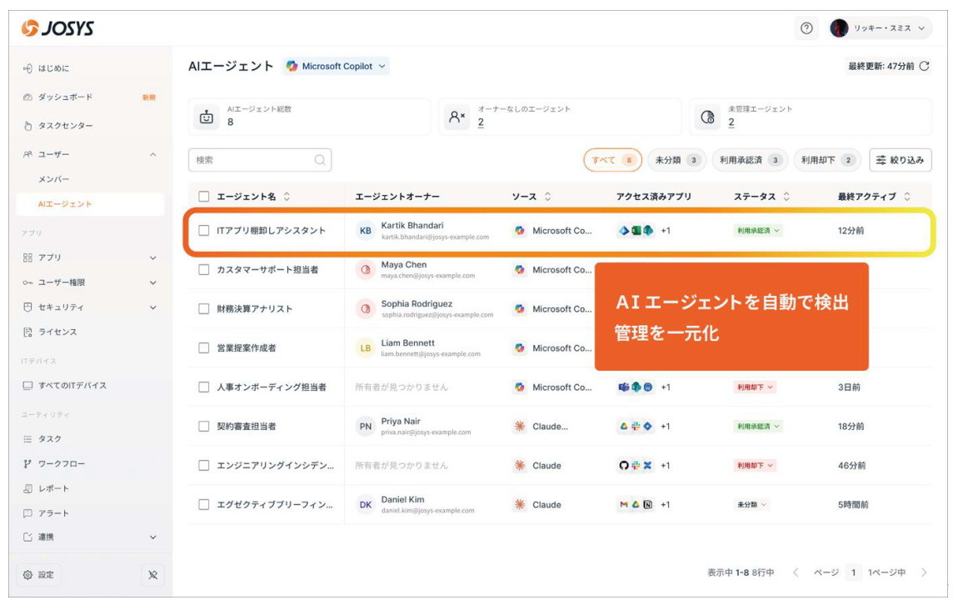Select メンバー under ユーザー
This screenshot has width=953, height=605.
pos(54,179)
